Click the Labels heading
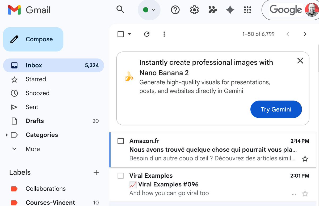Viewport: 319px width, 206px height. coord(20,172)
